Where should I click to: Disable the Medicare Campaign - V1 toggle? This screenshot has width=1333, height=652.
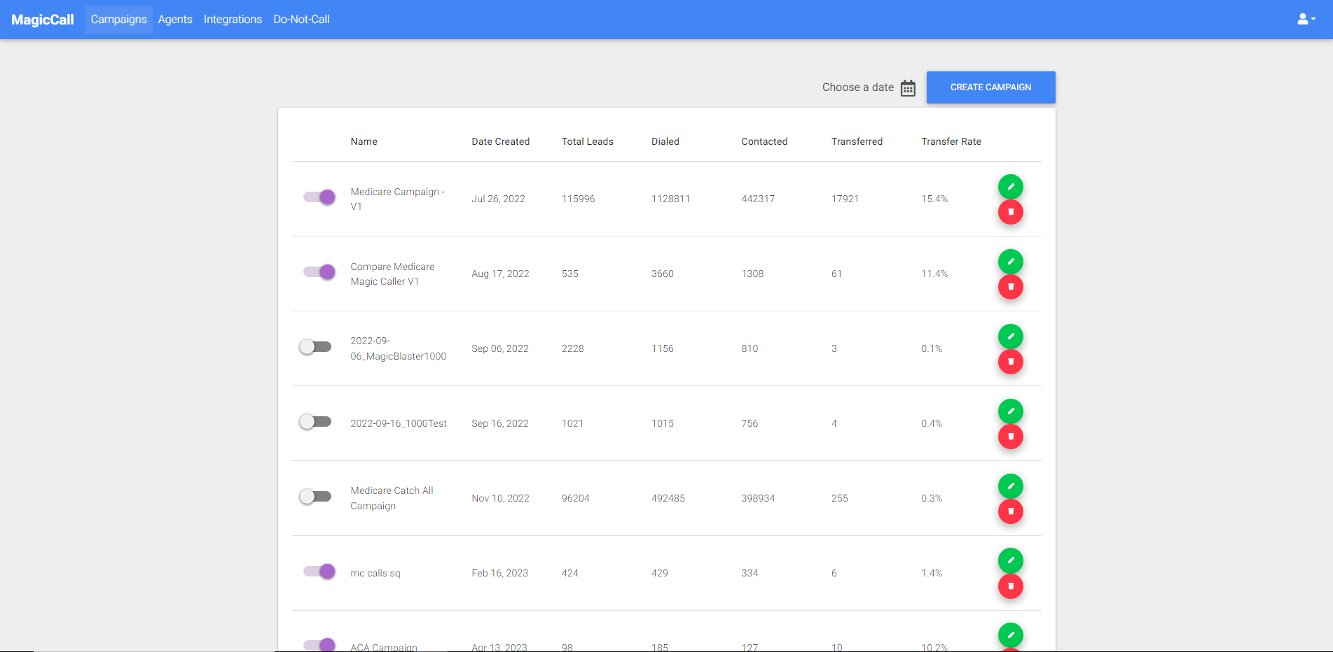(319, 197)
